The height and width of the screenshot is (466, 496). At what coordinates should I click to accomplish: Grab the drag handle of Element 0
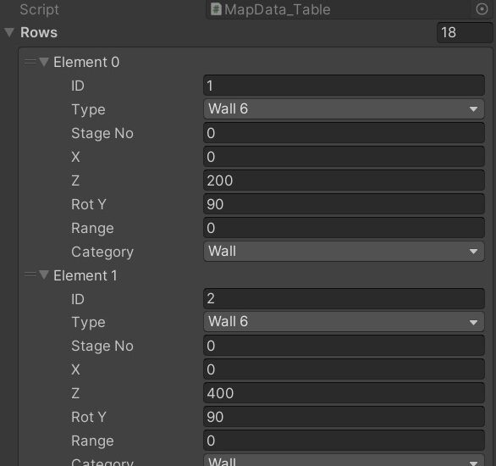click(x=30, y=62)
